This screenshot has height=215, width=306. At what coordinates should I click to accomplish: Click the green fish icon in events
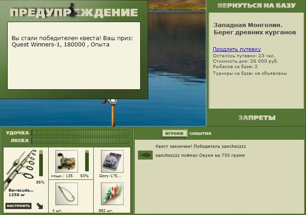pyautogui.click(x=145, y=155)
